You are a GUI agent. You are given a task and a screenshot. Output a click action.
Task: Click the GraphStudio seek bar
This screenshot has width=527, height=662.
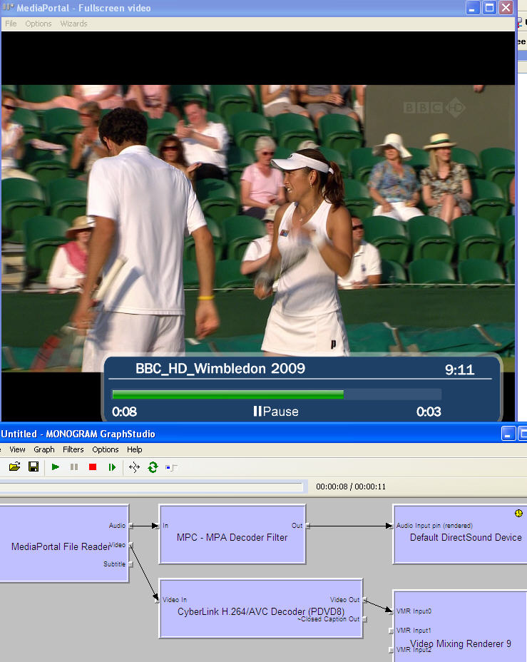(x=151, y=487)
